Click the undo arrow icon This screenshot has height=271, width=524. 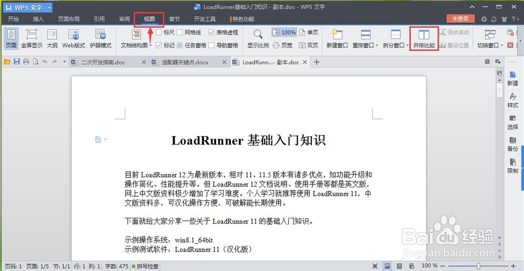(x=45, y=62)
